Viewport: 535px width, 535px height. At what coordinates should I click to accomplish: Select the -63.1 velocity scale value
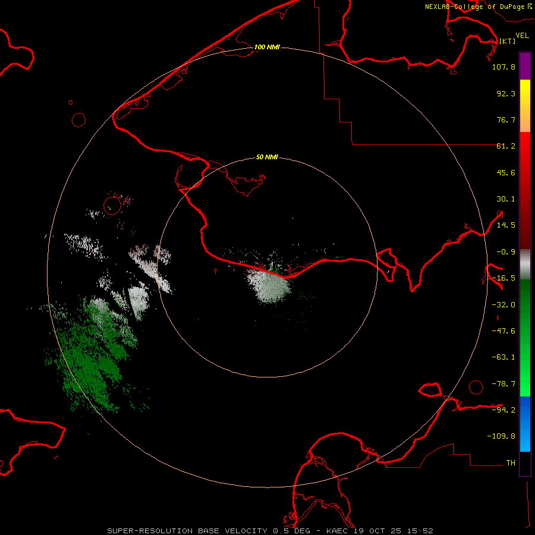[x=503, y=357]
